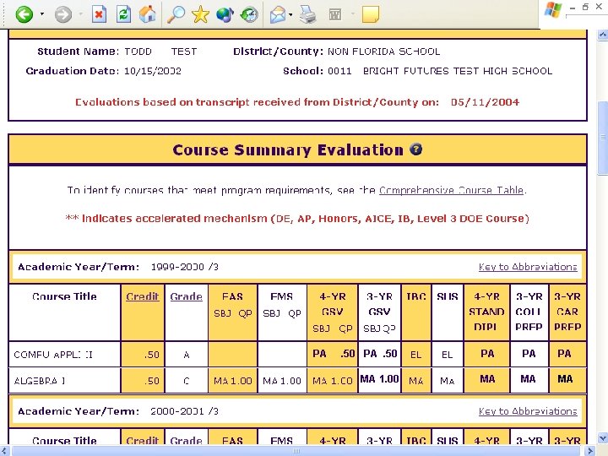608x456 pixels.
Task: Open Search with the magnifying glass icon
Action: [x=176, y=14]
